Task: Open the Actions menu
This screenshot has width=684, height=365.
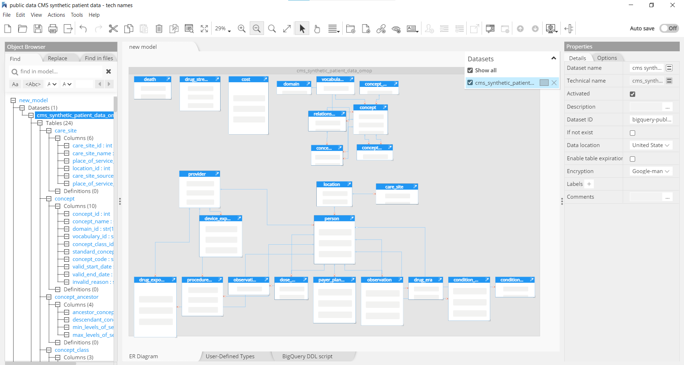Action: [56, 15]
